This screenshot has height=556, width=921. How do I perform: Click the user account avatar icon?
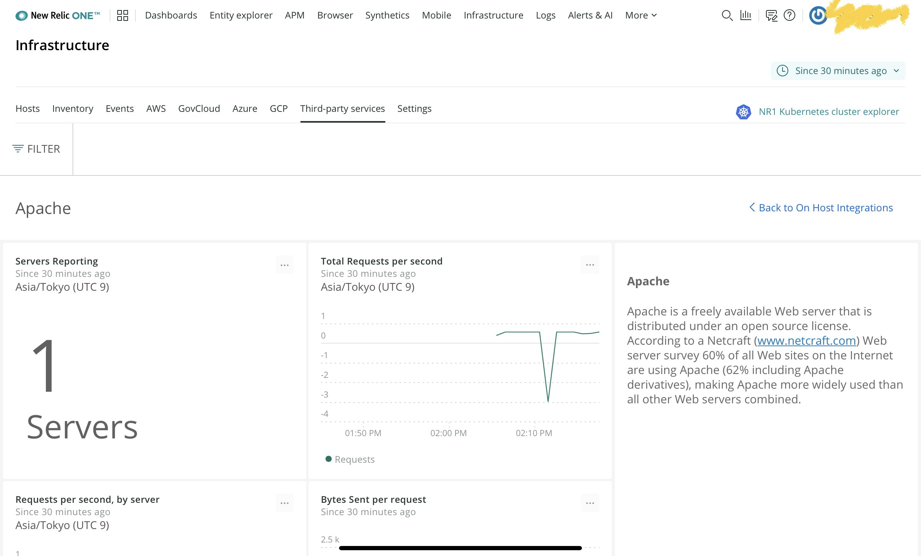click(818, 16)
